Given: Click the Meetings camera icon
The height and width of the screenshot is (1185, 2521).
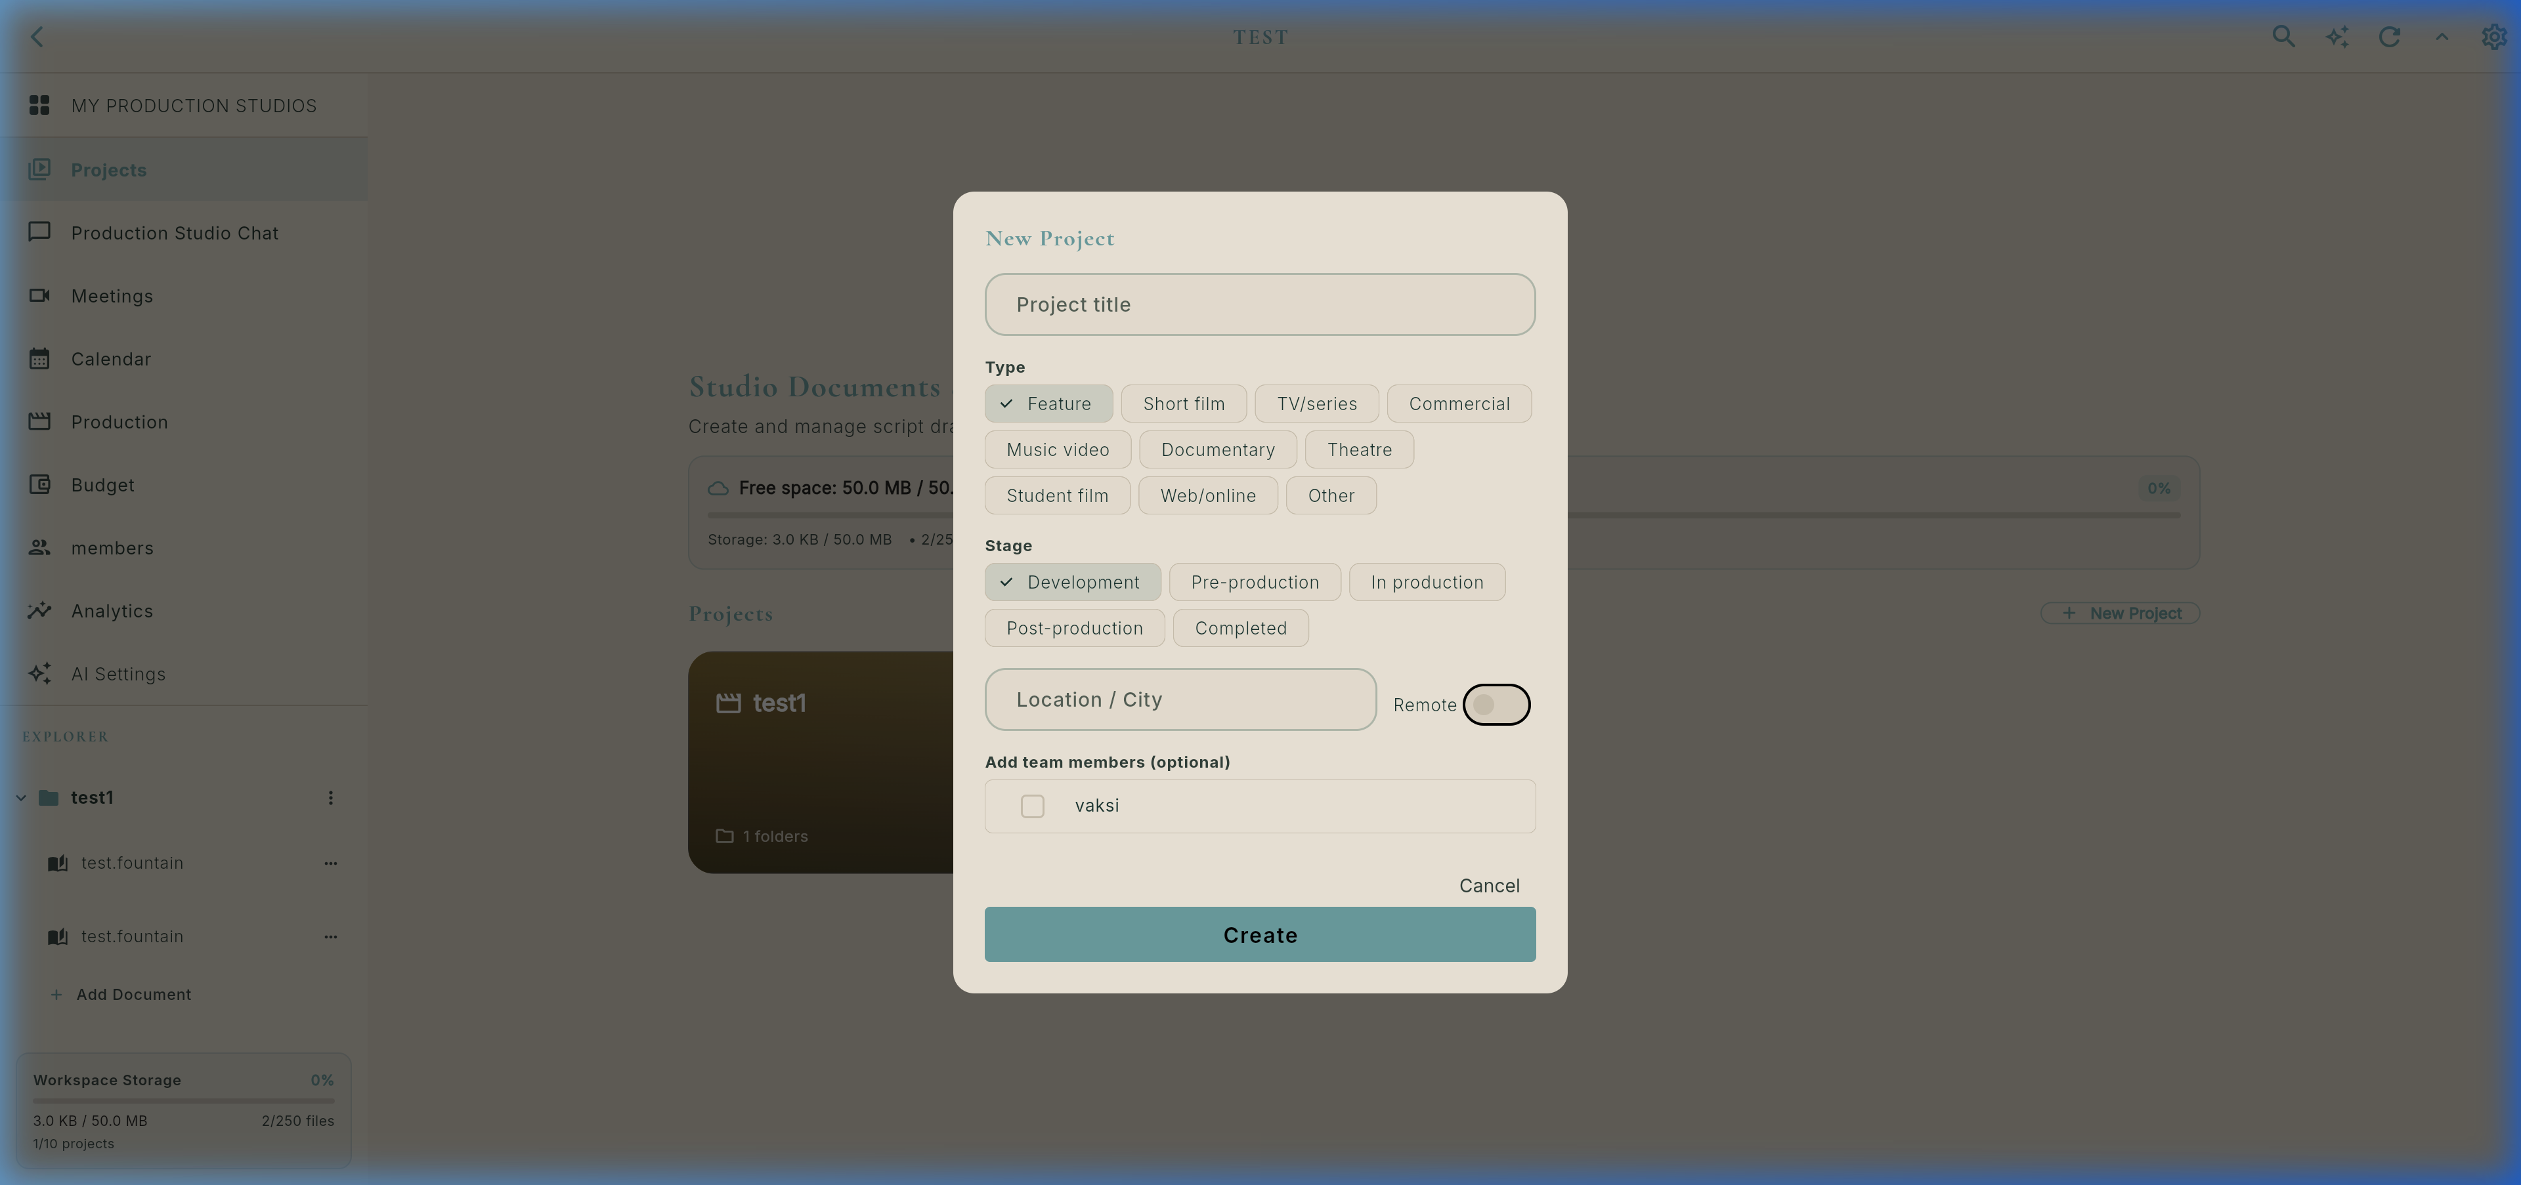Looking at the screenshot, I should (39, 295).
